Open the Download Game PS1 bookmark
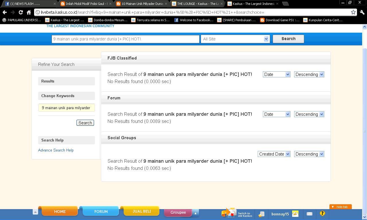 pyautogui.click(x=280, y=20)
